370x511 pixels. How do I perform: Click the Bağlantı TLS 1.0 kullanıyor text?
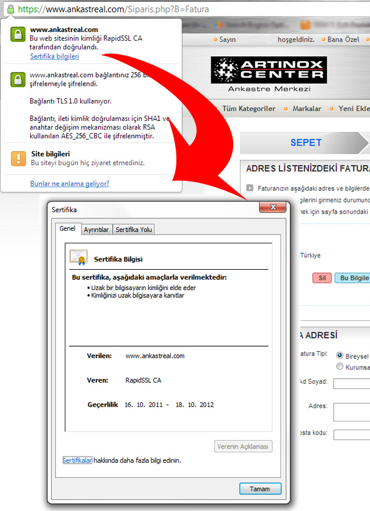(x=71, y=101)
